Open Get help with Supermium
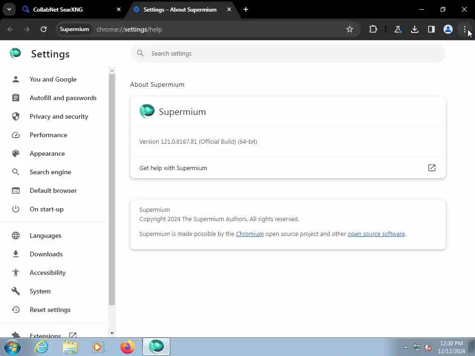475x356 pixels. 288,168
